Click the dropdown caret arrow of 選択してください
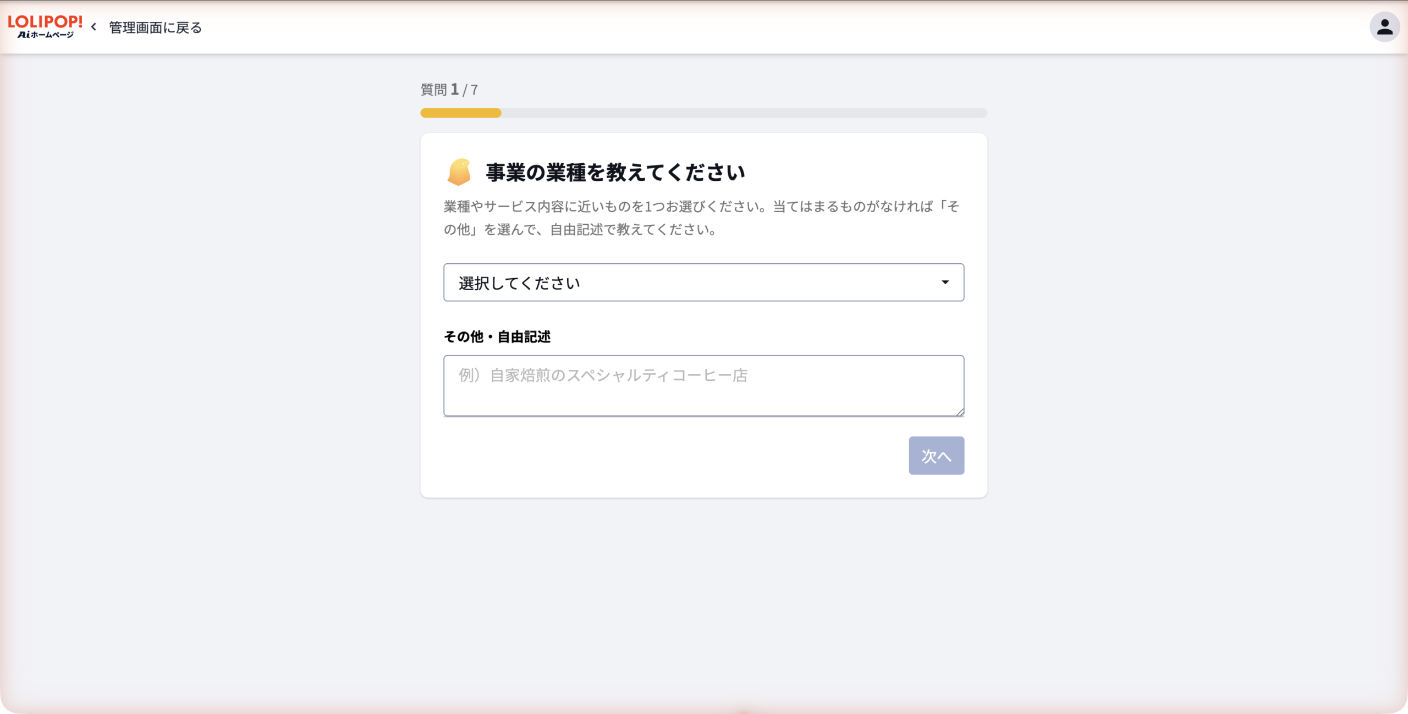This screenshot has height=714, width=1408. pos(945,283)
